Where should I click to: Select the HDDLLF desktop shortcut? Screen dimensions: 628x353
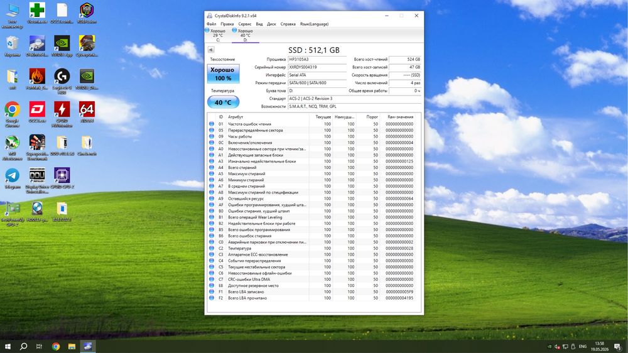pyautogui.click(x=37, y=211)
